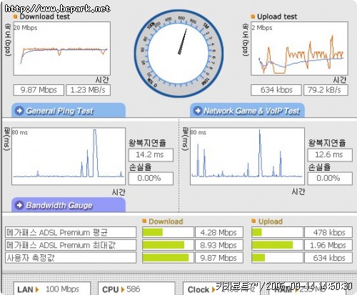Viewport: 357px width, 295px height.
Task: Click the Download test heading
Action: [x=45, y=16]
